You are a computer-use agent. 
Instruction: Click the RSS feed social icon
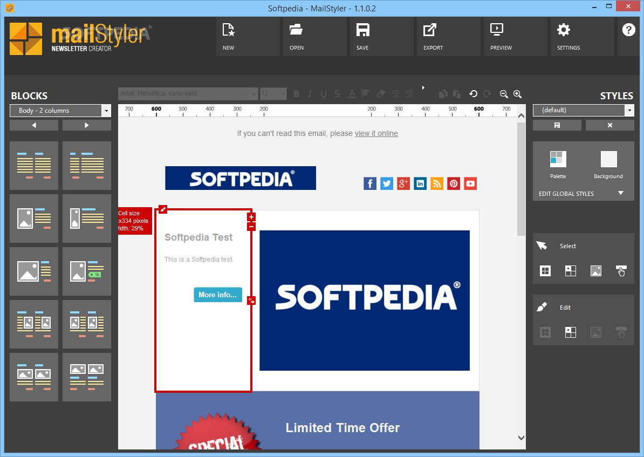pyautogui.click(x=437, y=183)
